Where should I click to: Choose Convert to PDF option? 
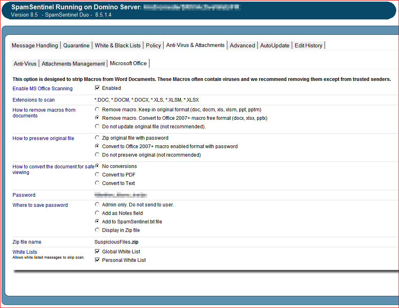(x=97, y=174)
